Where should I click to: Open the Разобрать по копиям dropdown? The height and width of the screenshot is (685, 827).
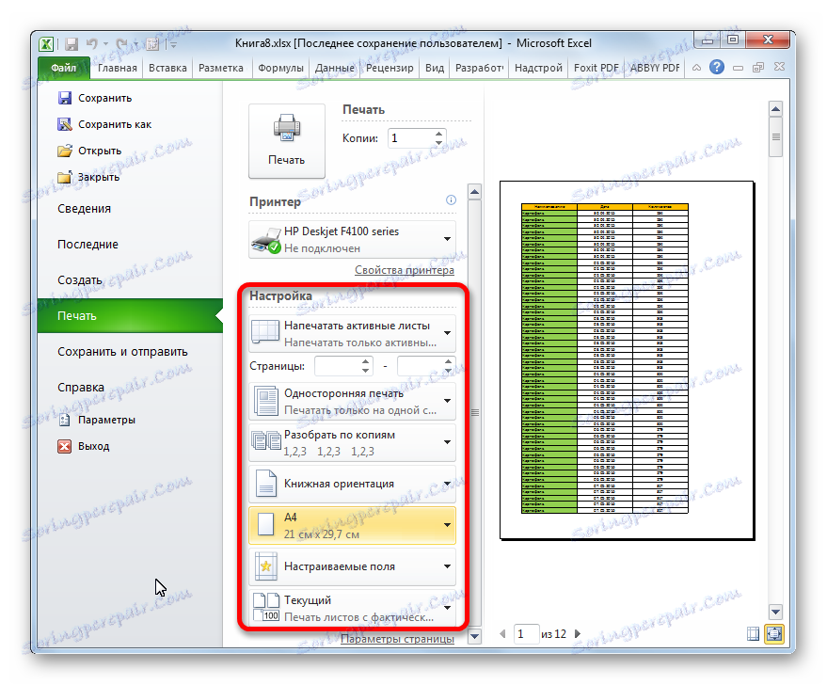coord(352,443)
